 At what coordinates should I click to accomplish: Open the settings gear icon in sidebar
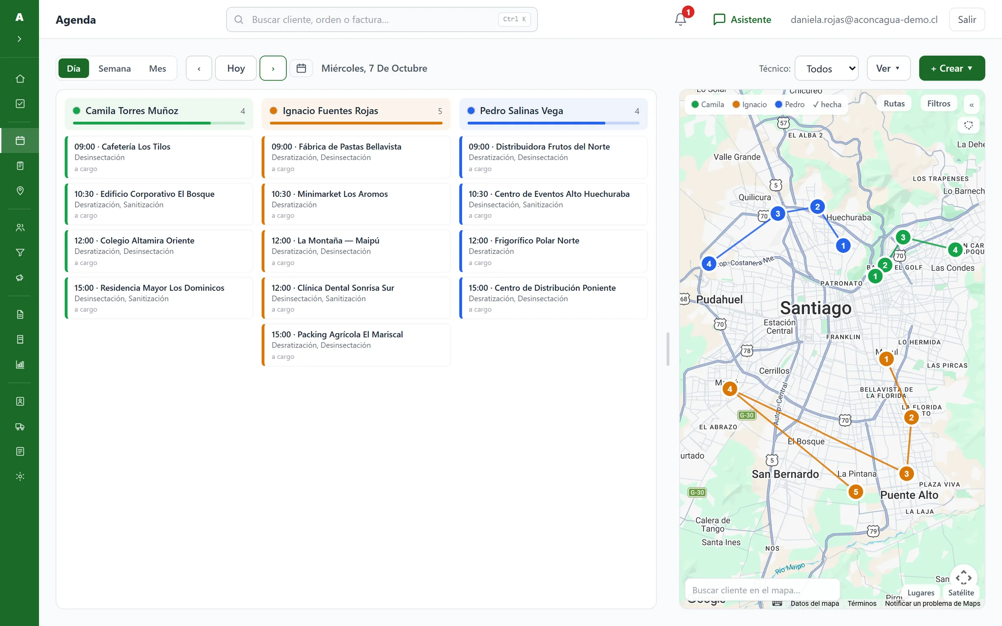[x=20, y=476]
